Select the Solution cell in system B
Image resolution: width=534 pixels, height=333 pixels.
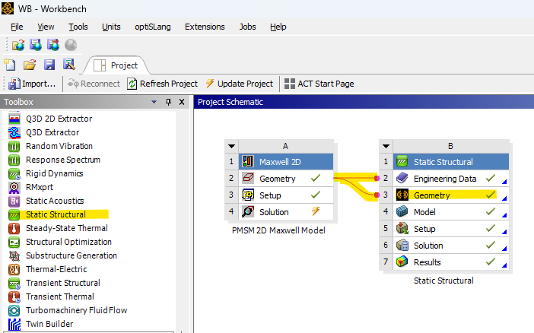click(451, 245)
